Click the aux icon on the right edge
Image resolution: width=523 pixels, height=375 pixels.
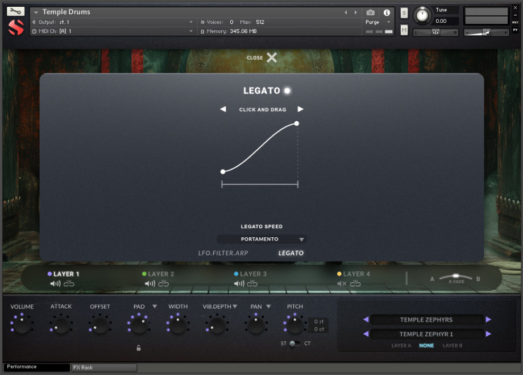[x=515, y=23]
